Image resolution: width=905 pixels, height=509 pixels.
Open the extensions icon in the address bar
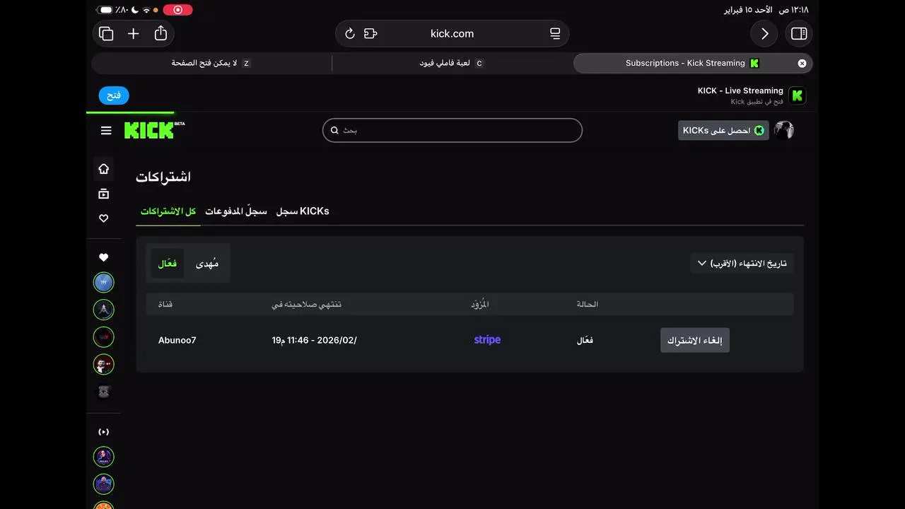(x=370, y=34)
